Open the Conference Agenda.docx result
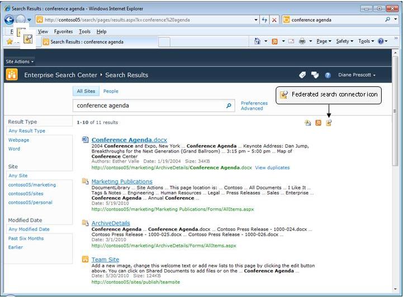 point(129,140)
